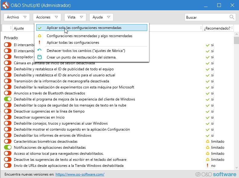The image size is (239, 178).
Task: Click the Privado section heading
Action: point(11,38)
